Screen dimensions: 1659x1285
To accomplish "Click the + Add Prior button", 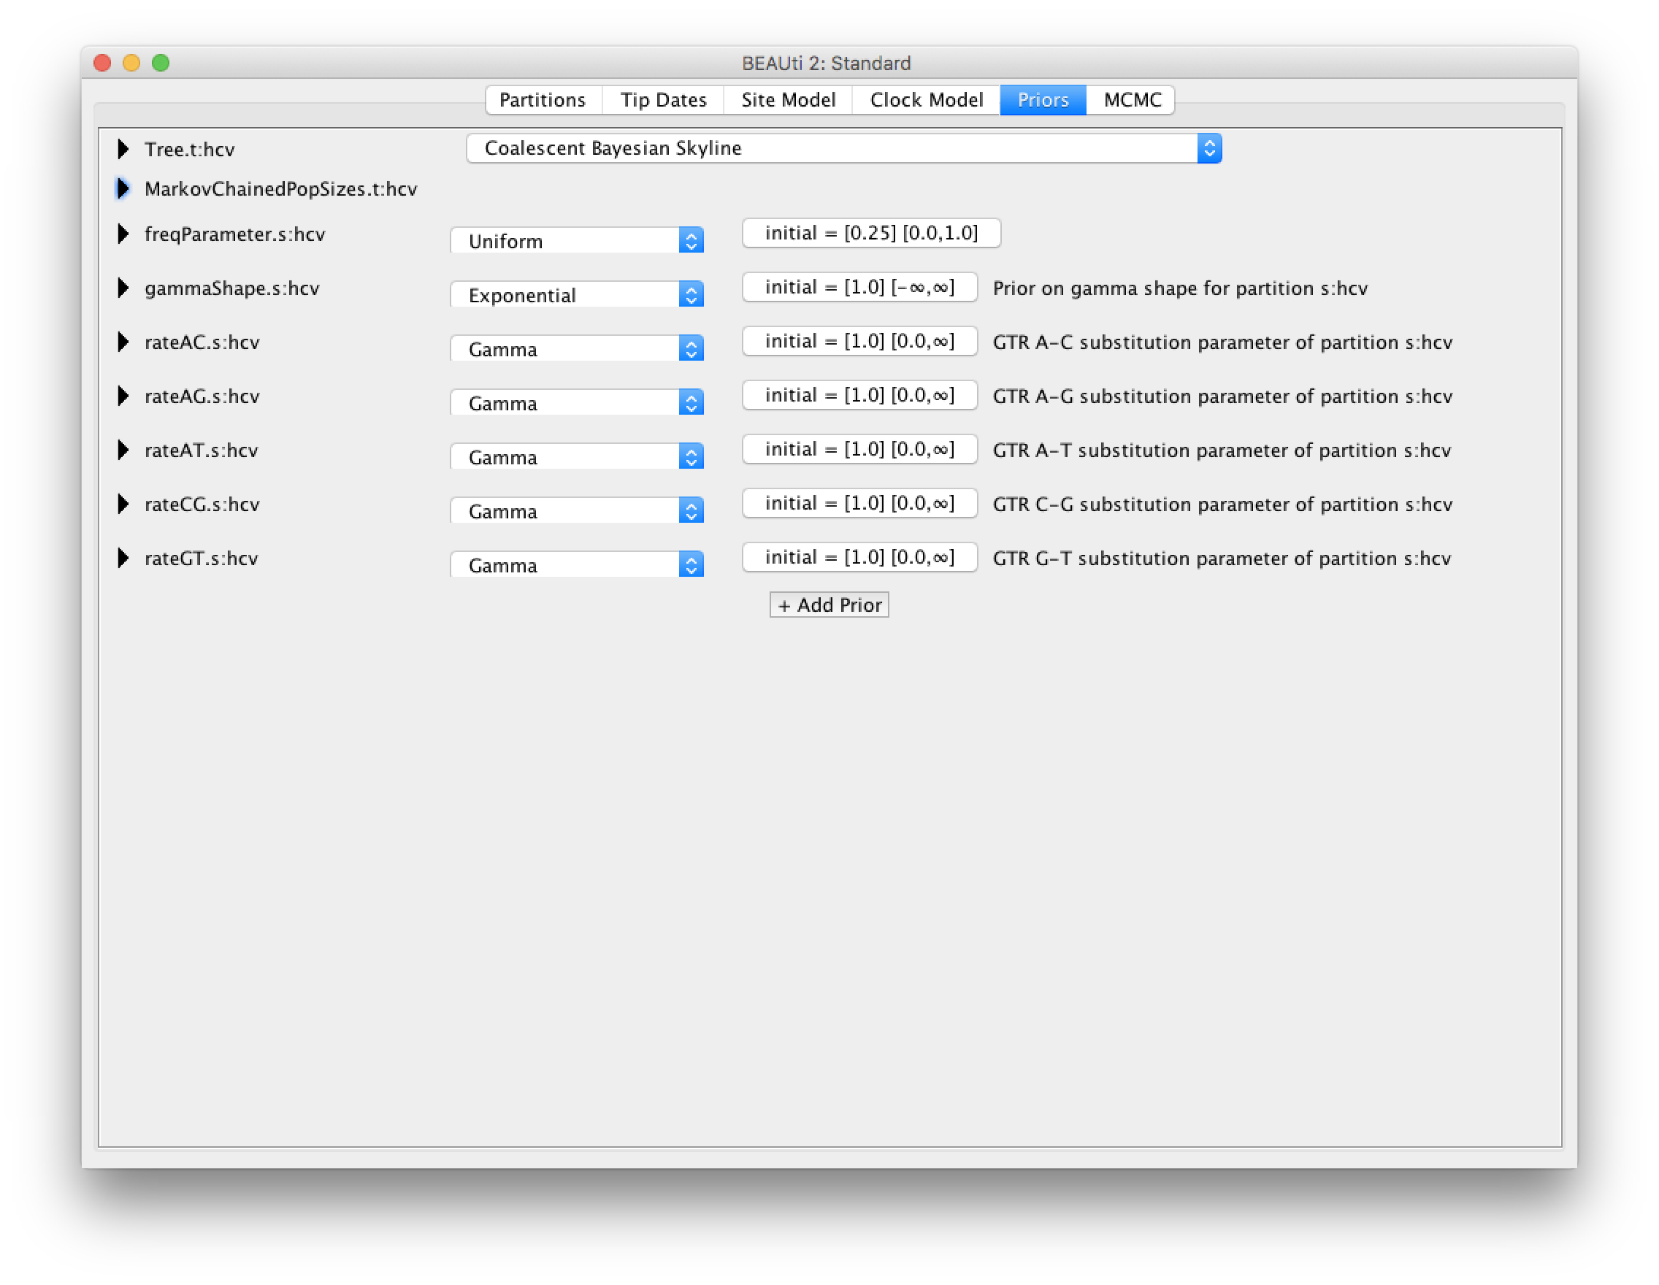I will (829, 605).
